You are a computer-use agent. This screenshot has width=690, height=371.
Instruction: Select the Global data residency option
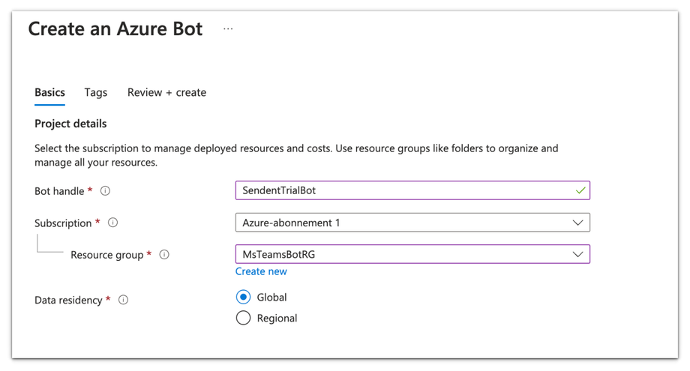pyautogui.click(x=243, y=298)
